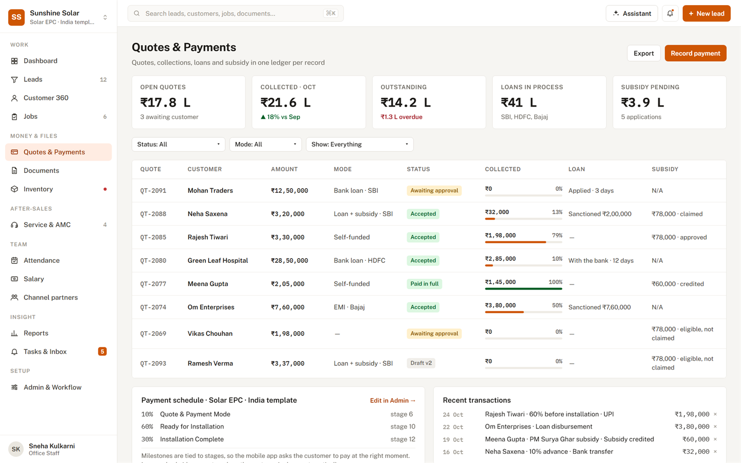The height and width of the screenshot is (463, 741).
Task: Follow the Edit in Admin link
Action: [393, 401]
